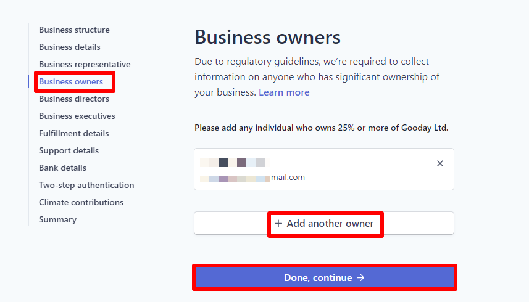Jump to Bank details step
The width and height of the screenshot is (529, 302).
click(x=62, y=168)
